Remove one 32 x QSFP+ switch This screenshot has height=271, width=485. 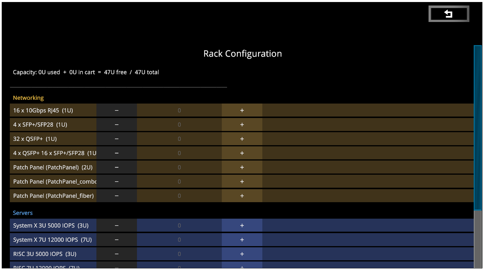[117, 139]
